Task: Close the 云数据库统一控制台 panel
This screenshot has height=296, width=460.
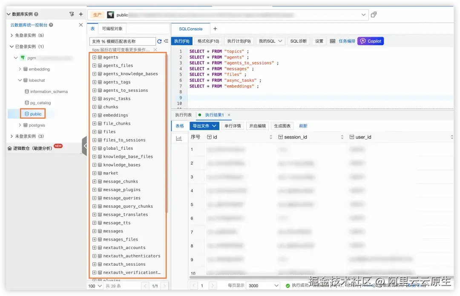Action: pos(80,25)
